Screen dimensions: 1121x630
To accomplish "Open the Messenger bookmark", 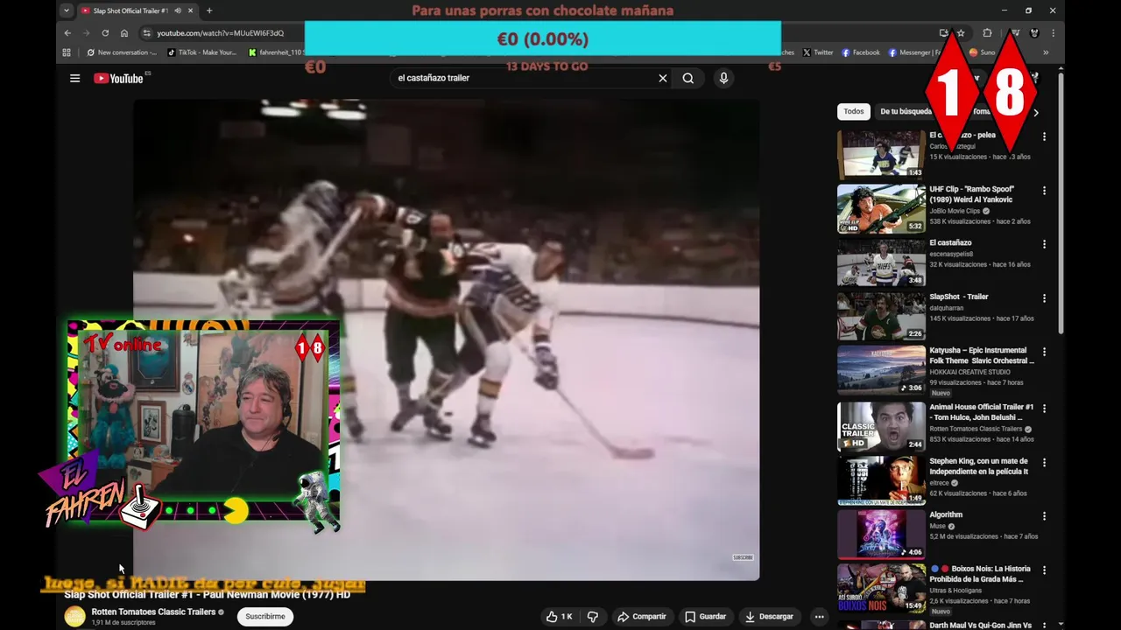I will pyautogui.click(x=915, y=52).
